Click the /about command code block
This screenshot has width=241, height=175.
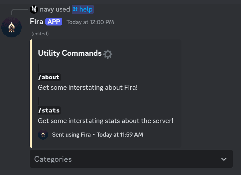pos(49,77)
